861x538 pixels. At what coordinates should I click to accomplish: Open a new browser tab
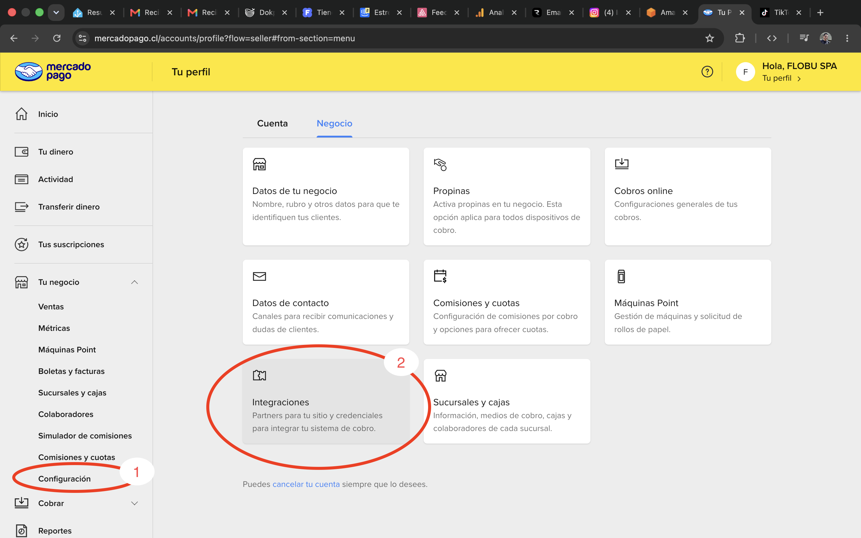coord(820,13)
